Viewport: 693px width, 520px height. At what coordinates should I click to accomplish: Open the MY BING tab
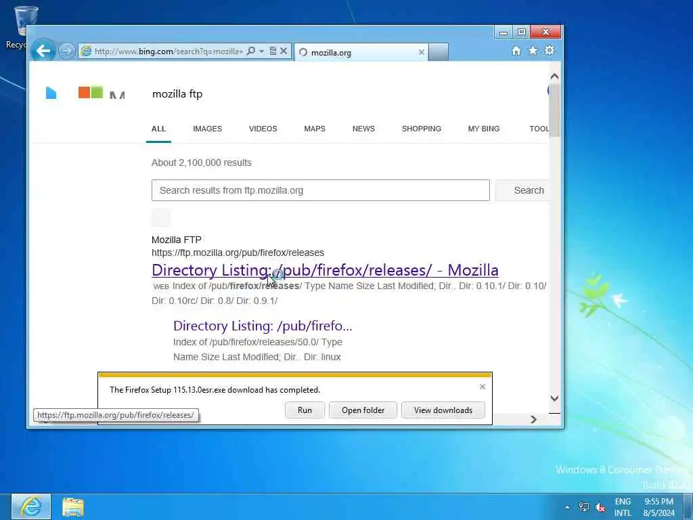(x=483, y=129)
